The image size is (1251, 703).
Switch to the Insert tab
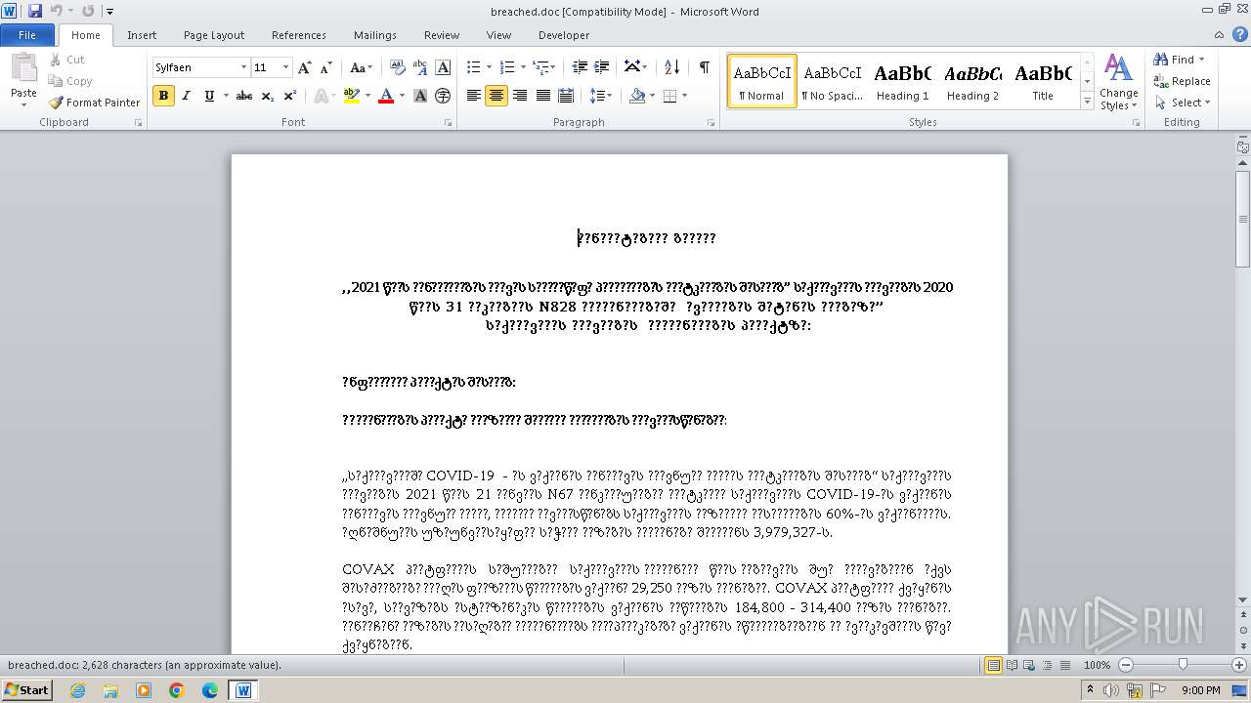[142, 35]
